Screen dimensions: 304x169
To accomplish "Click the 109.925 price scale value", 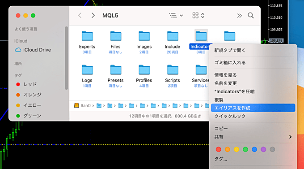I will (276, 30).
